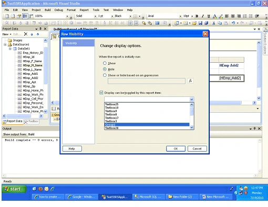Select Show or hide based on expression
Screen dimensions: 268x207
[x=105, y=75]
